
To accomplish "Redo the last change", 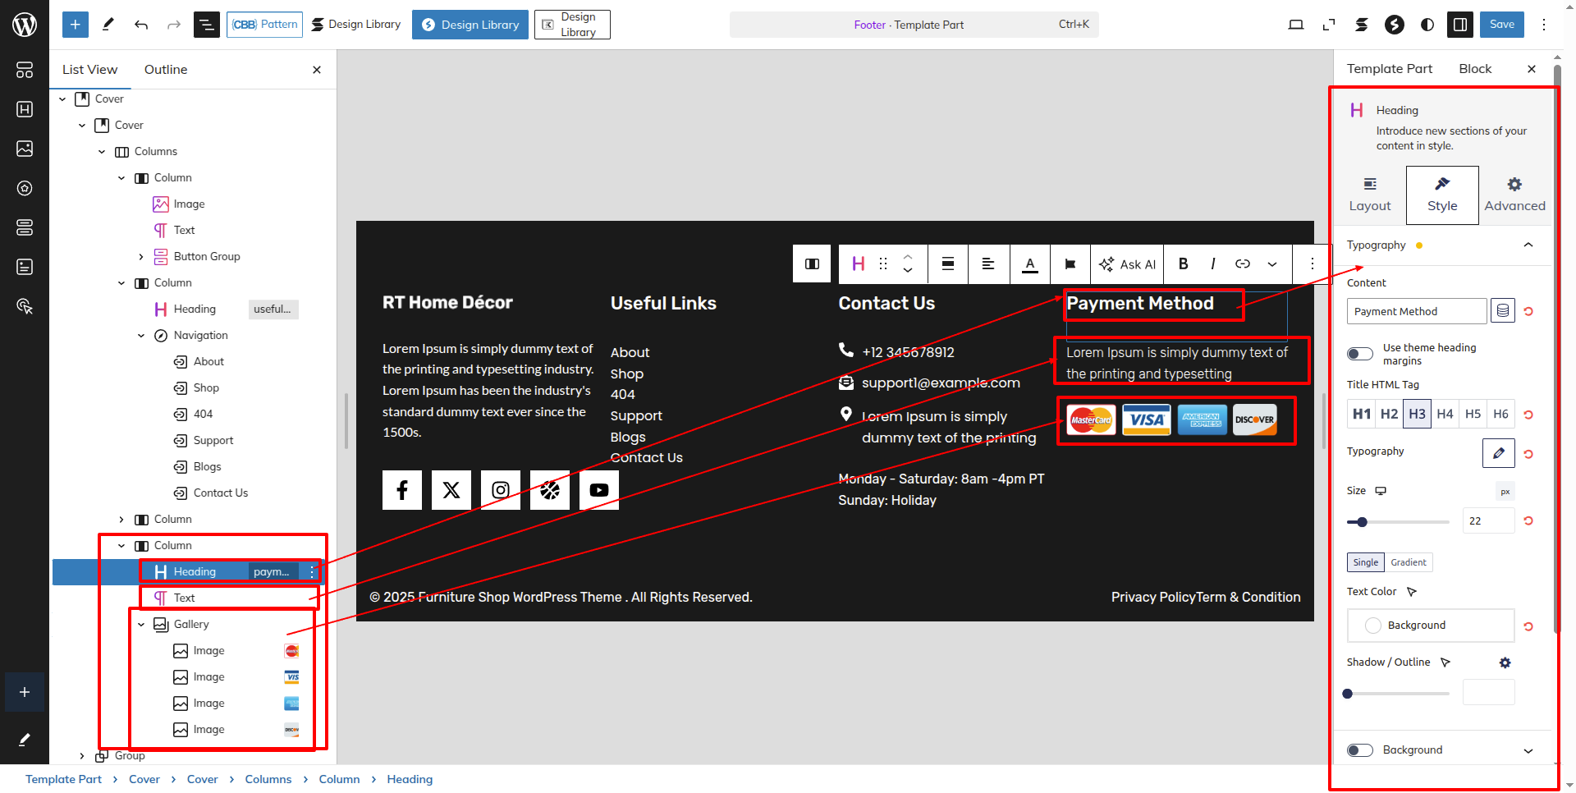I will coord(174,25).
